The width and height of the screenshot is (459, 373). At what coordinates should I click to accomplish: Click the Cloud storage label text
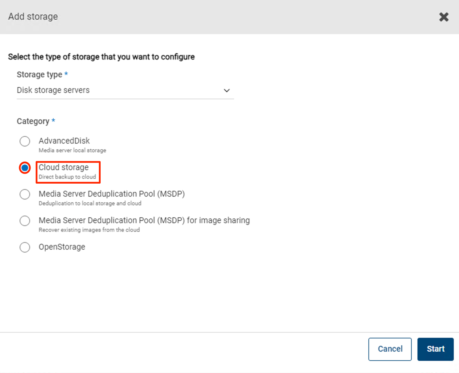64,167
